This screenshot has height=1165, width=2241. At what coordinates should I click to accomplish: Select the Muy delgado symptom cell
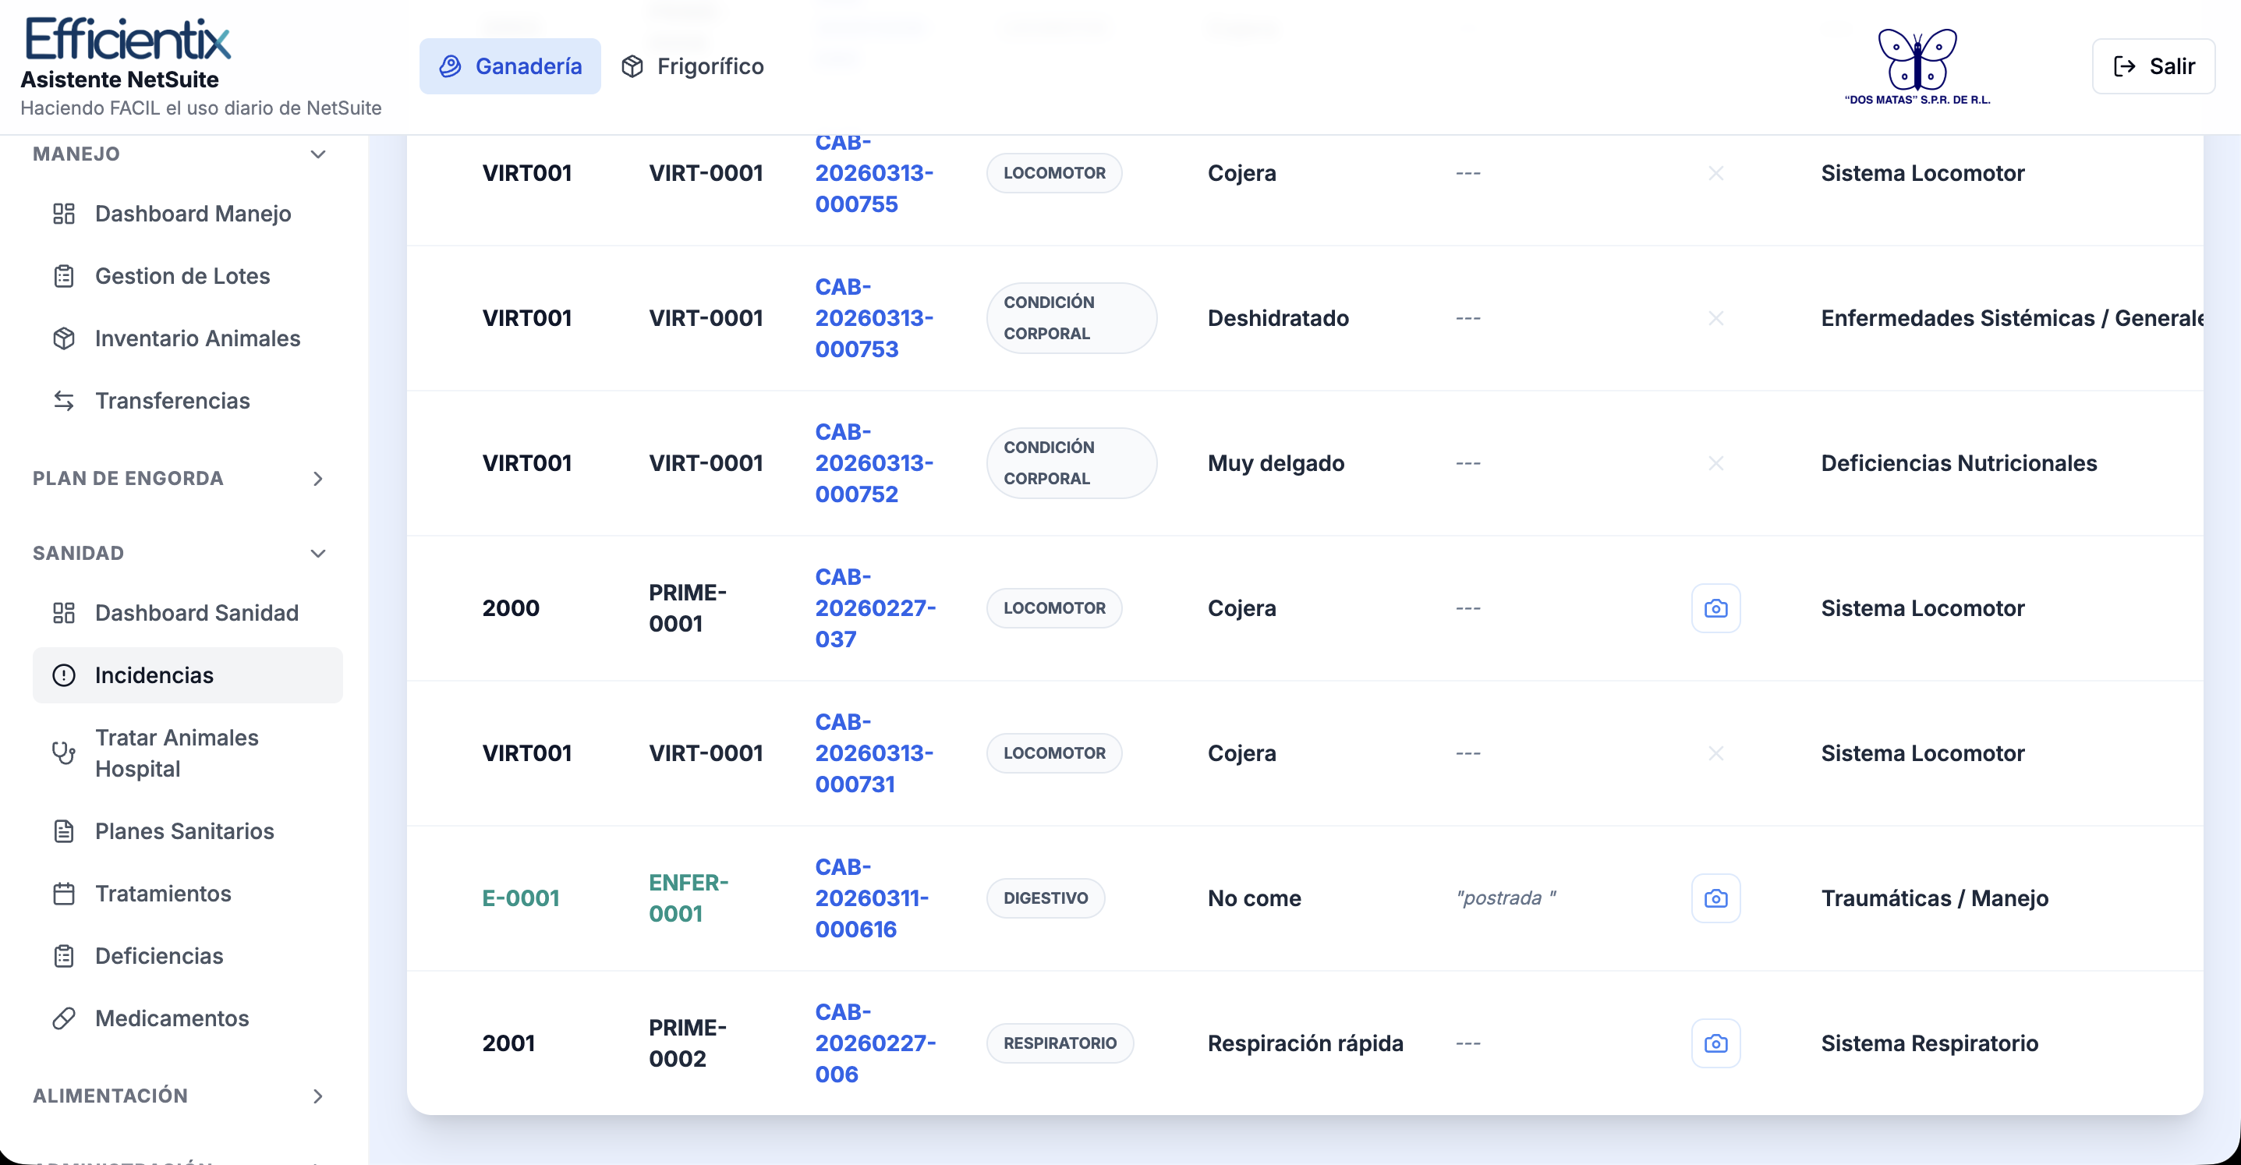click(1276, 463)
